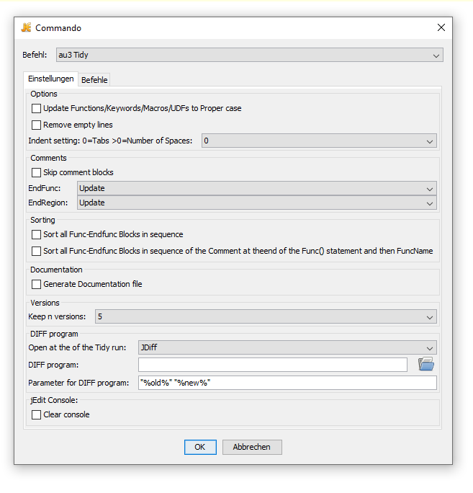Screen dimensions: 473x493
Task: Check the Skip comment blocks option
Action: (37, 173)
